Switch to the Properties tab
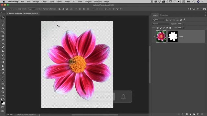The image size is (207, 116). 164,15
